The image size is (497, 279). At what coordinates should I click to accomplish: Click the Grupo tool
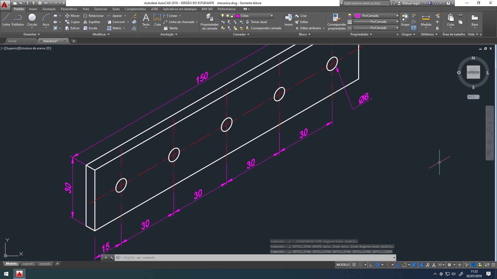pyautogui.click(x=405, y=20)
